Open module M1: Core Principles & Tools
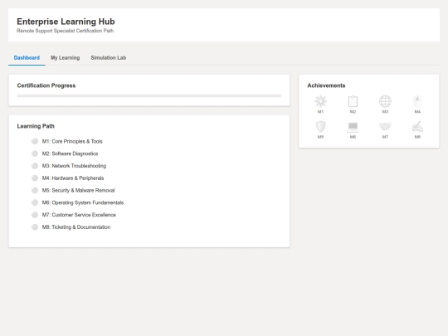448x336 pixels. (72, 141)
